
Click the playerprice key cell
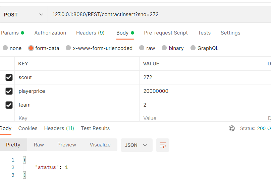pyautogui.click(x=77, y=91)
